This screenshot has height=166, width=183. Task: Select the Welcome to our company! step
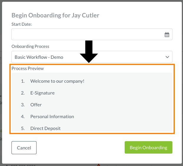(57, 81)
